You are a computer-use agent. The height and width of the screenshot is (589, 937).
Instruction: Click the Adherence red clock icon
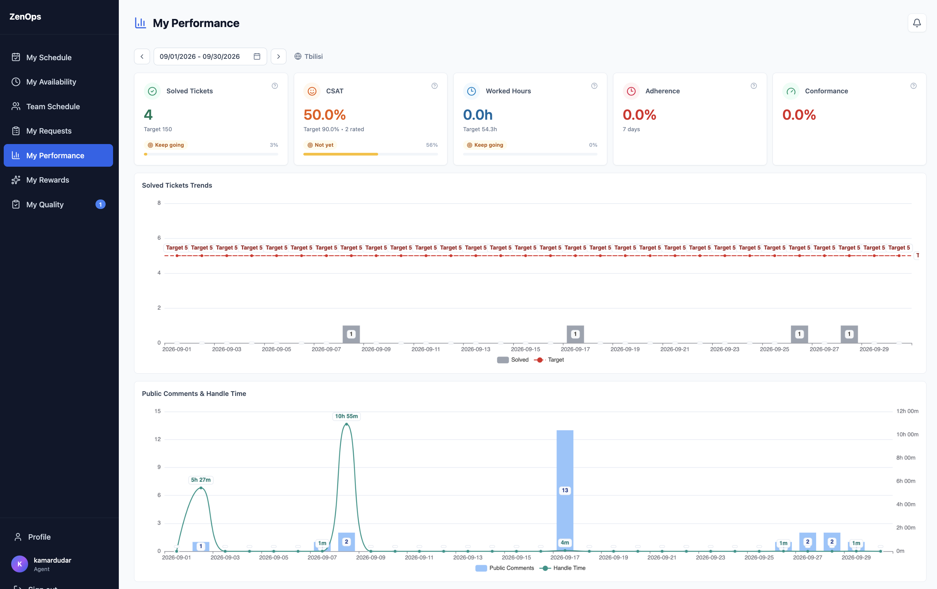[x=631, y=91]
